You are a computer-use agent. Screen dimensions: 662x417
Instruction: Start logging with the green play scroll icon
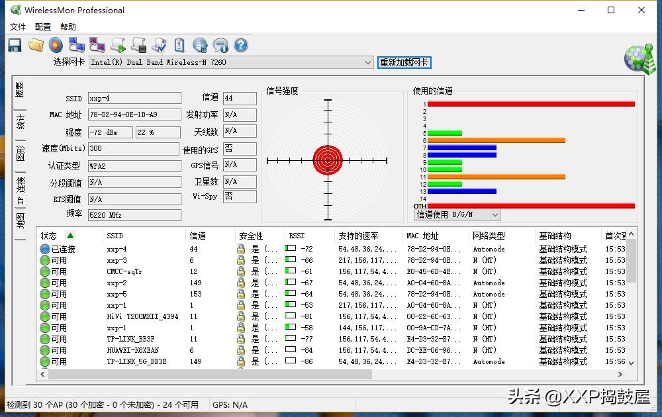click(x=117, y=44)
